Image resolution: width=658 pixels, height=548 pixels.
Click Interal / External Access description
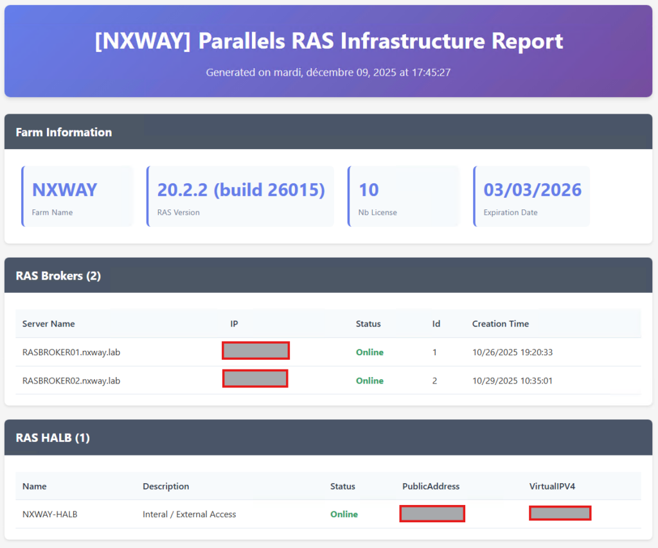coord(190,514)
